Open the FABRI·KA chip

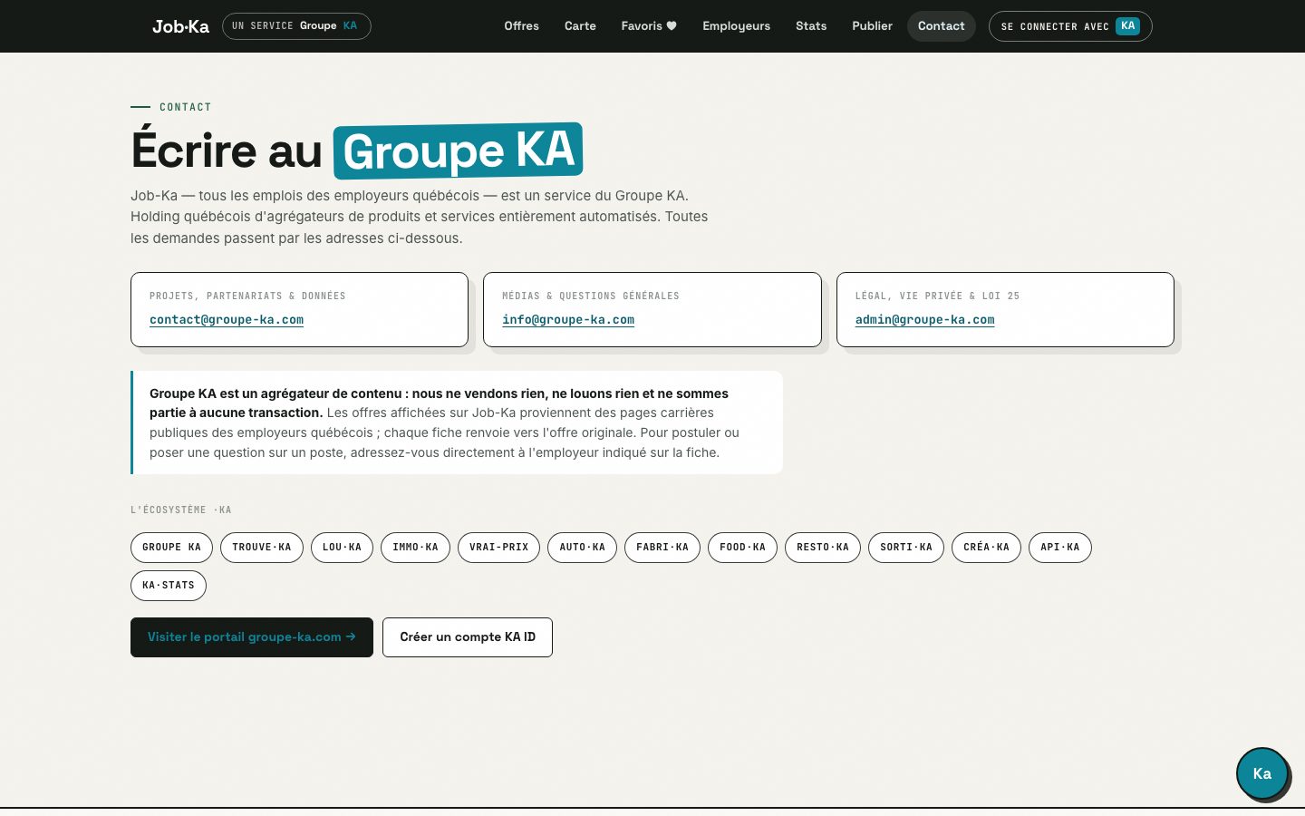[x=662, y=548]
